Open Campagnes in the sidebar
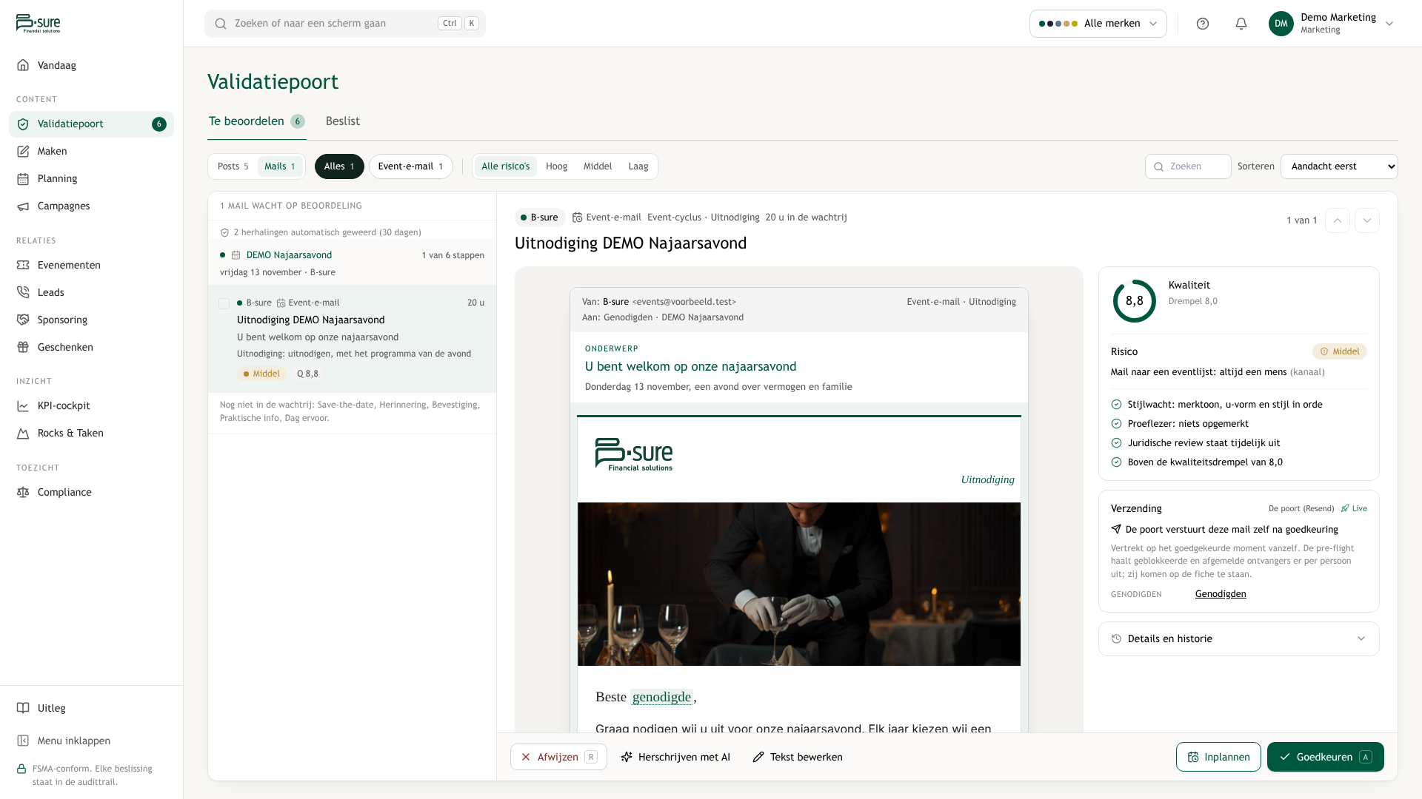Screen dimensions: 1422x799 91,206
